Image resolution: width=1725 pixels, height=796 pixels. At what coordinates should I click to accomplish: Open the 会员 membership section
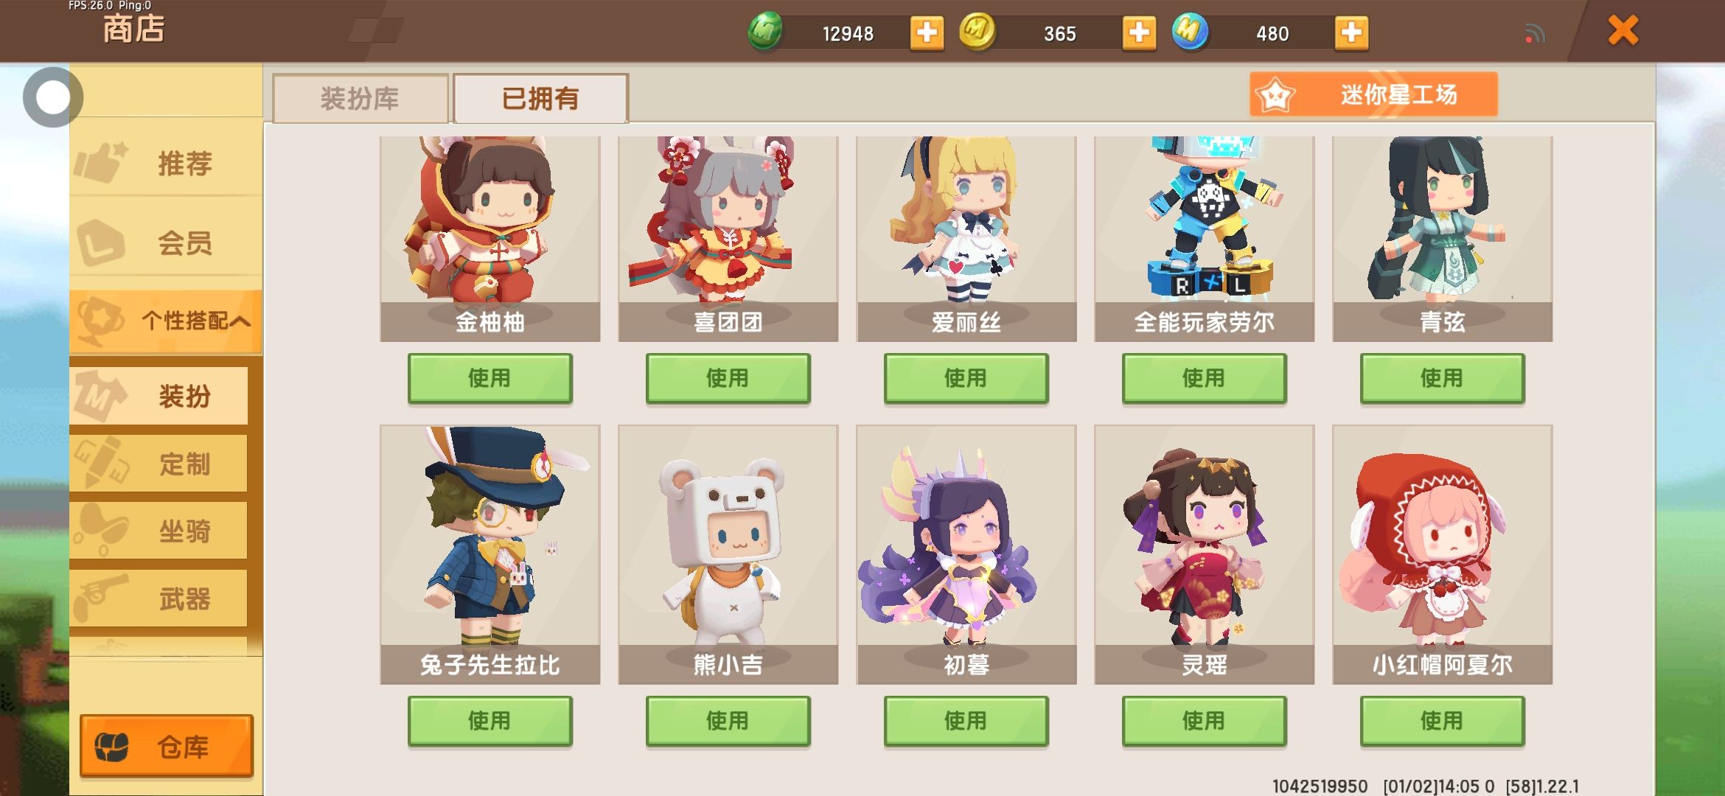[166, 242]
